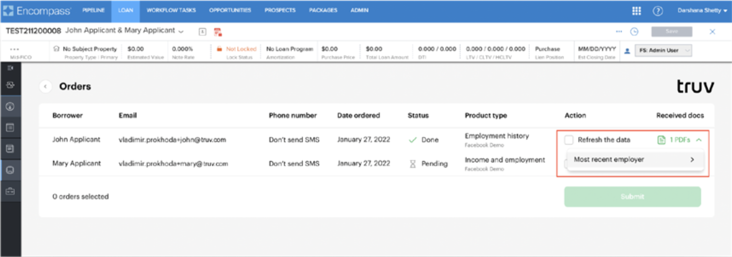Viewport: 732px width, 257px height.
Task: Click Income and employment product type
Action: [x=505, y=160]
